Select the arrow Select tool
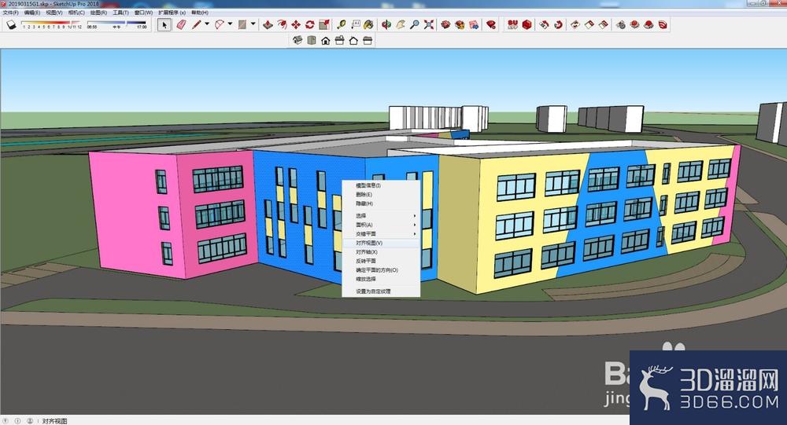The width and height of the screenshot is (787, 425). pyautogui.click(x=164, y=24)
